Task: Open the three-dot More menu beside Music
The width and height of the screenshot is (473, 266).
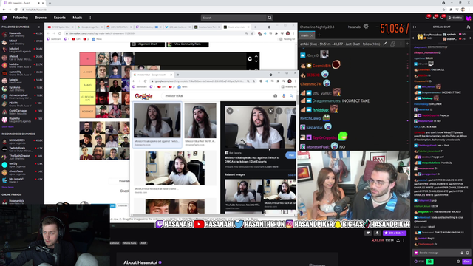Action: coord(90,18)
